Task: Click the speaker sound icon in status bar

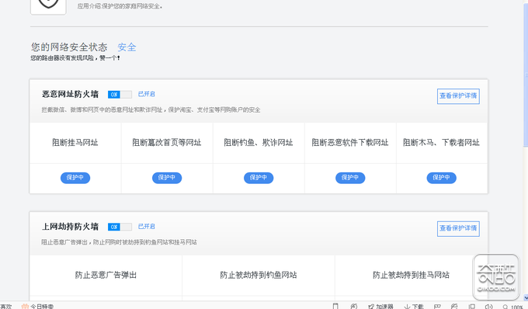Action: (488, 307)
